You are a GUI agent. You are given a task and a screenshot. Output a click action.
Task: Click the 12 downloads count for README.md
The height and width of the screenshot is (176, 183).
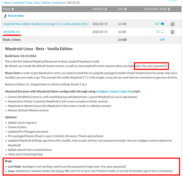pos(158,32)
